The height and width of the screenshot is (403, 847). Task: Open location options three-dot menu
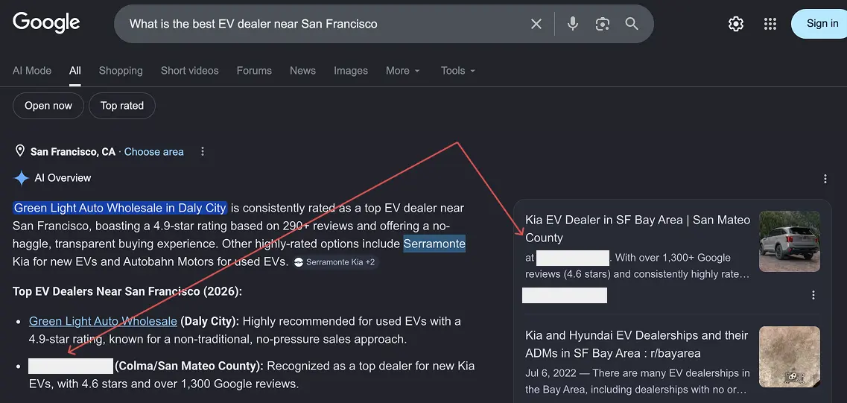(203, 152)
